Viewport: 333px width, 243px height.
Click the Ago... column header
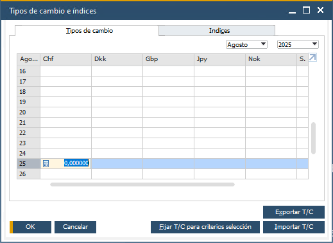pyautogui.click(x=28, y=60)
